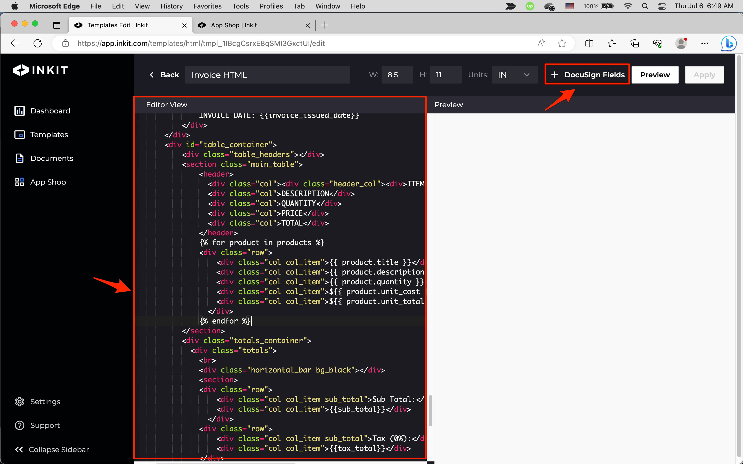Open Settings via the gear icon
The image size is (743, 464).
(20, 401)
